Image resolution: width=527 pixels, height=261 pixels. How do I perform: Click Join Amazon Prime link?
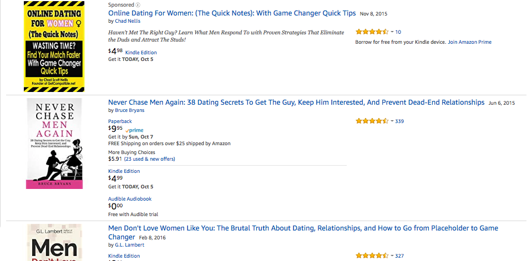pos(469,42)
